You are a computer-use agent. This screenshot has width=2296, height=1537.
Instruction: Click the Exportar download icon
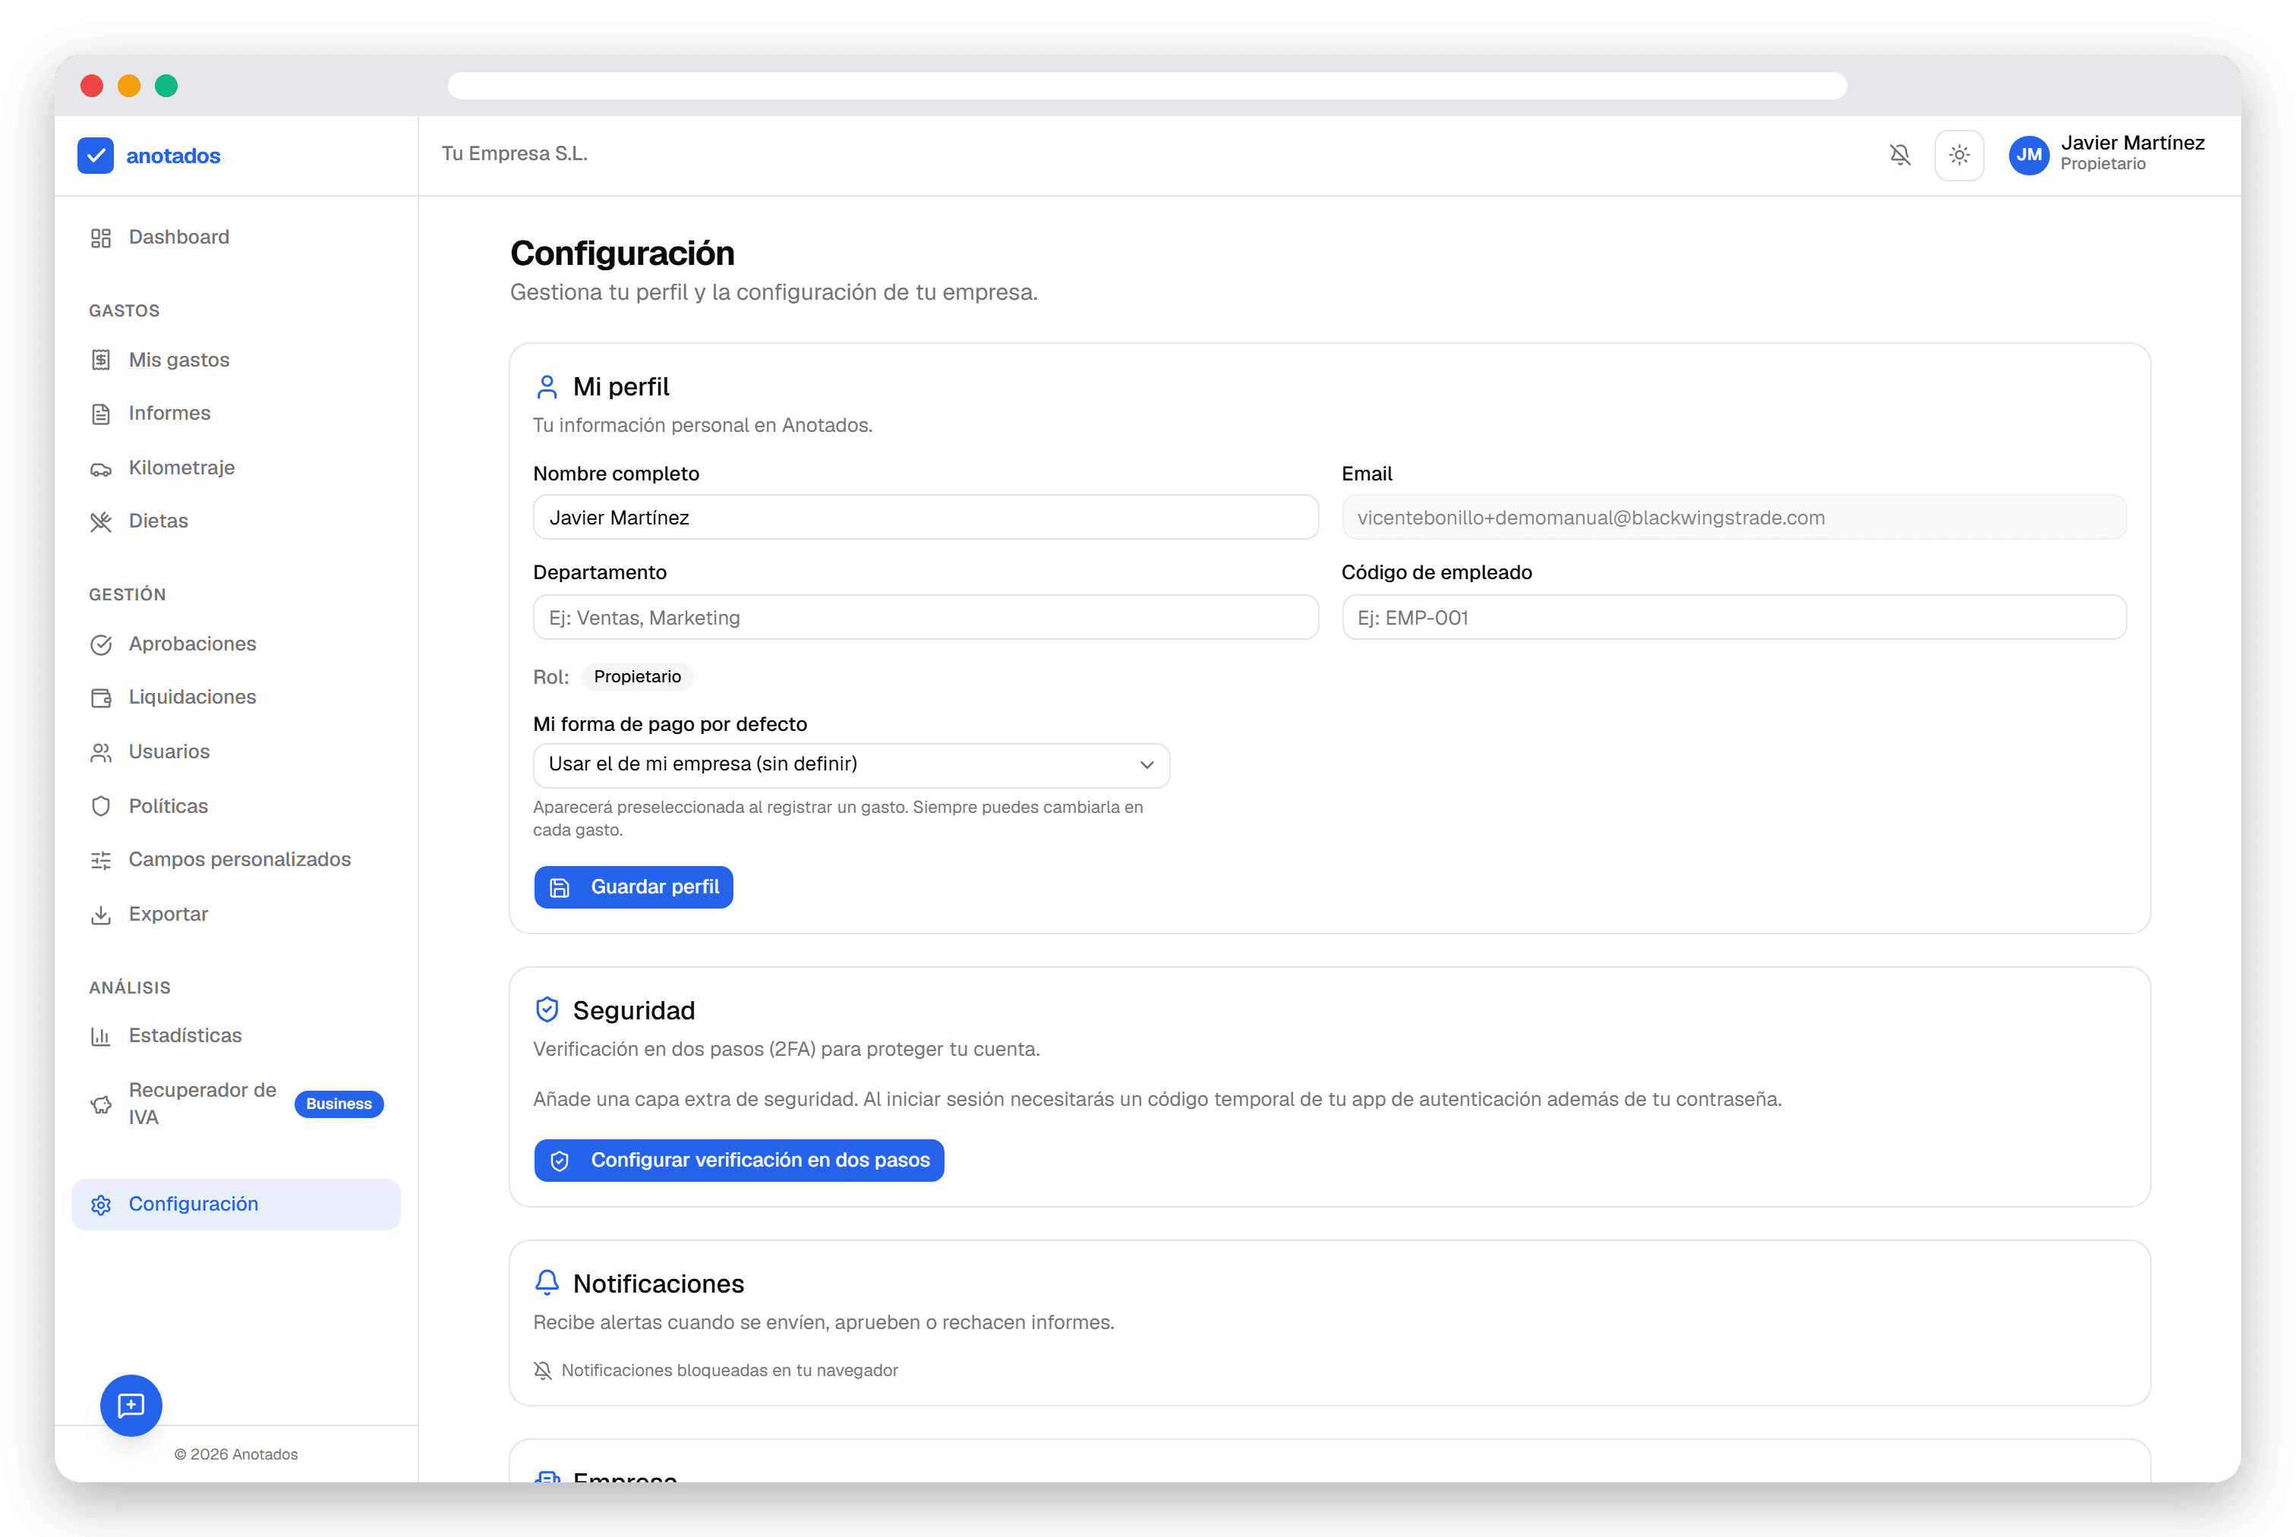[101, 915]
